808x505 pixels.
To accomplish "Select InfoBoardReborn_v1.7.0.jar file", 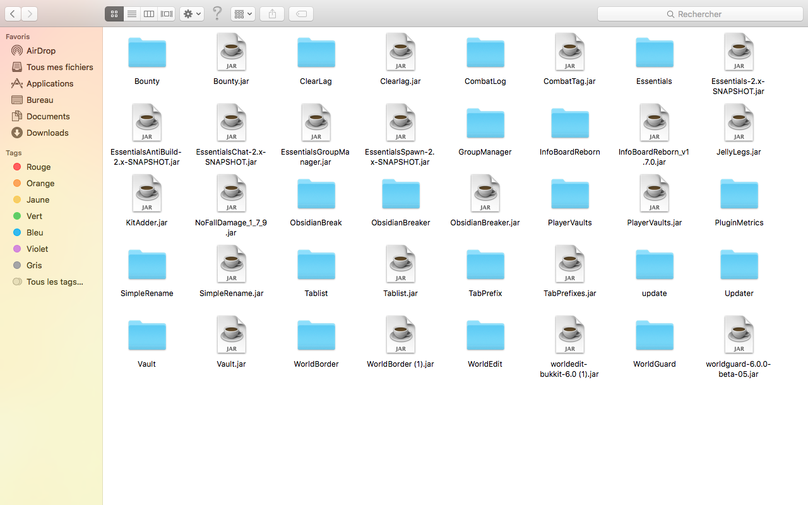I will [x=655, y=122].
